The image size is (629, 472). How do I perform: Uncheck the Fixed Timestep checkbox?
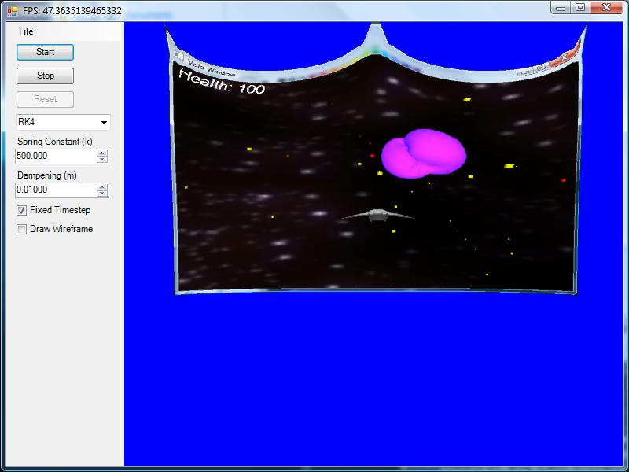(22, 211)
